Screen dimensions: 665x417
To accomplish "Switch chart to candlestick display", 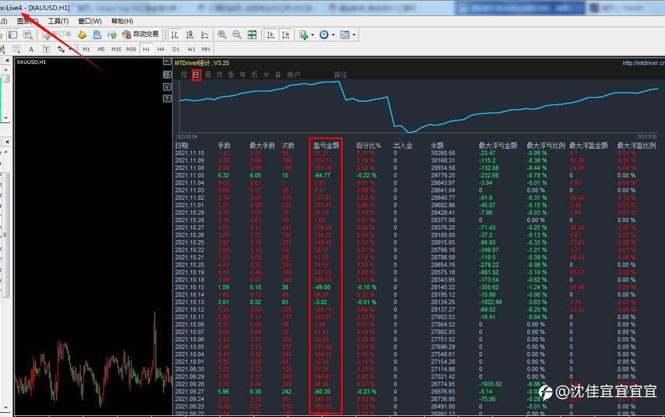I will point(189,35).
